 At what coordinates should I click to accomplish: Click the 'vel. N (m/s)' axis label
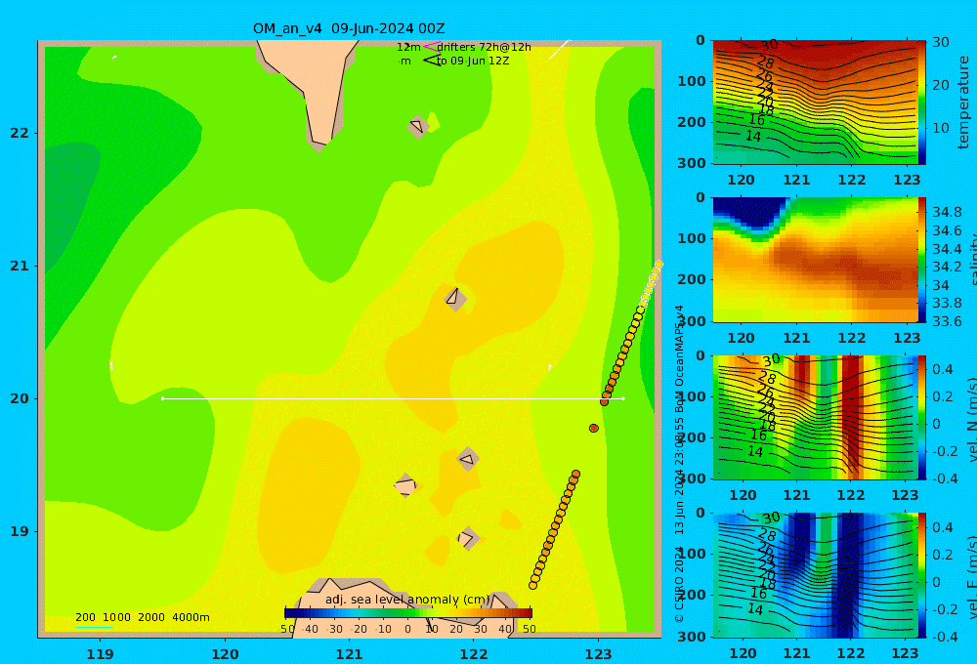coord(971,419)
